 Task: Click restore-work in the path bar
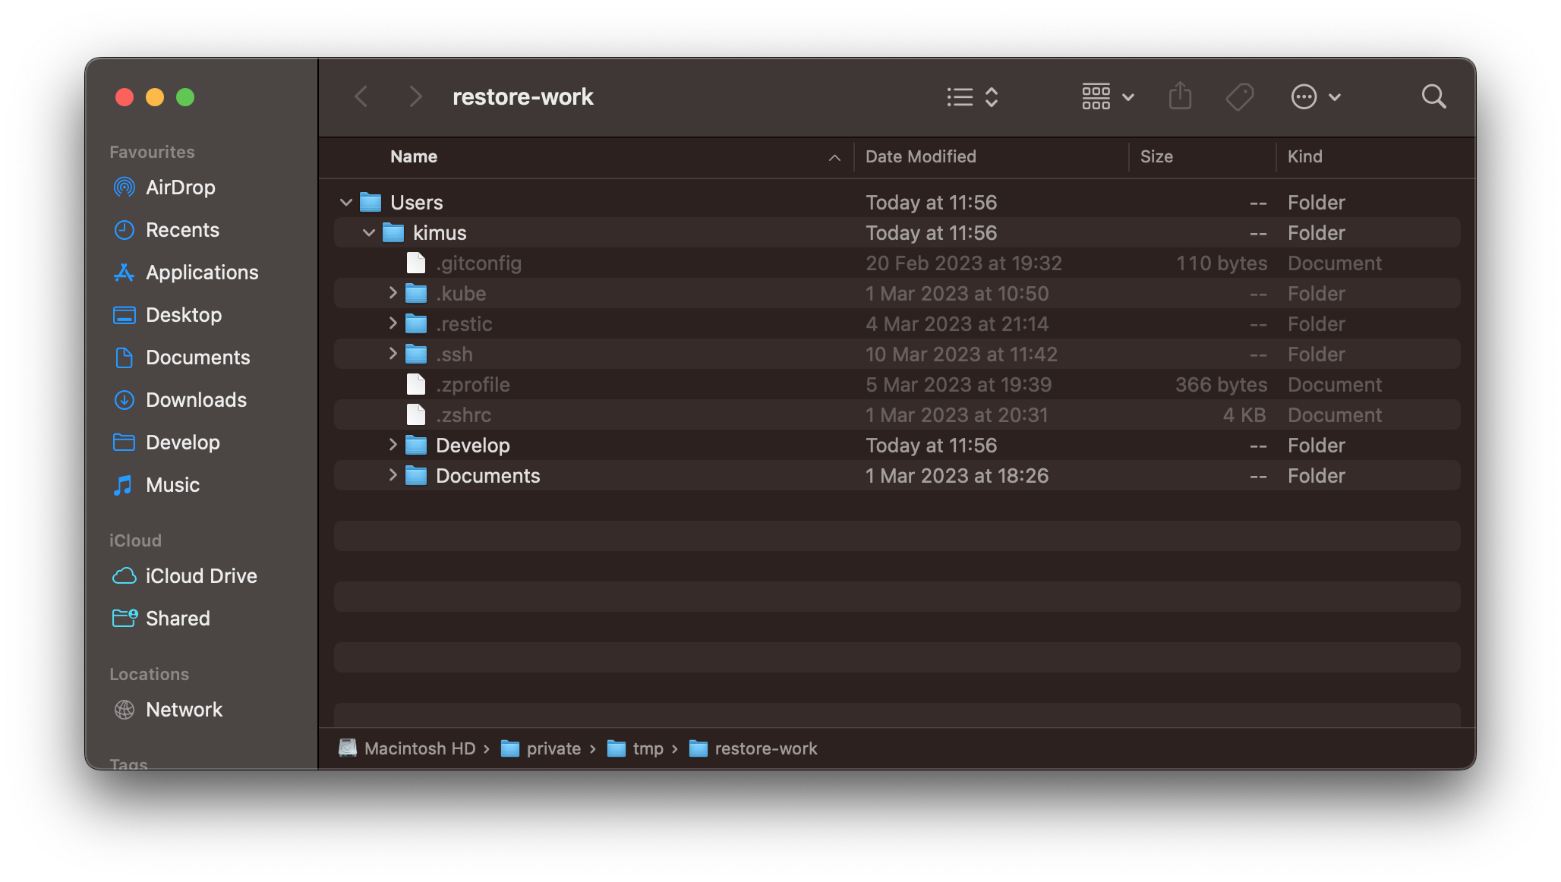(753, 748)
